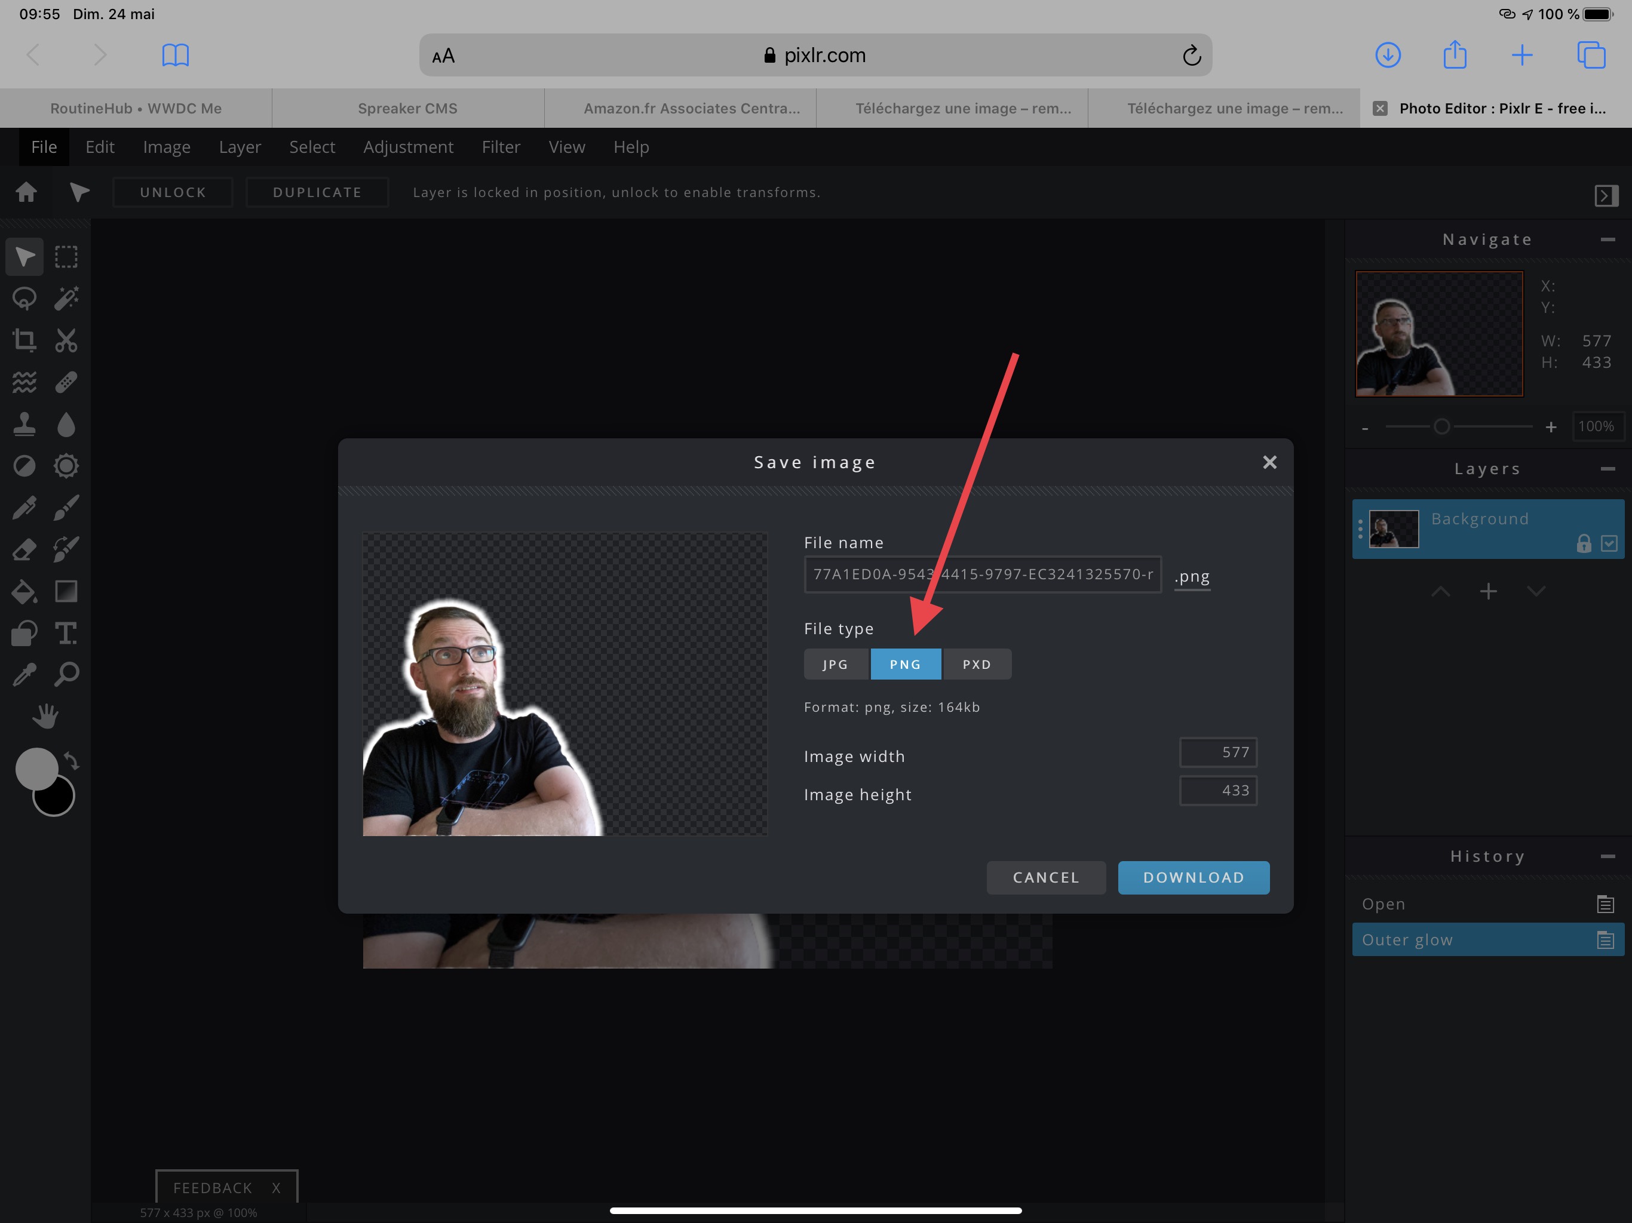Collapse the History panel

pos(1608,856)
